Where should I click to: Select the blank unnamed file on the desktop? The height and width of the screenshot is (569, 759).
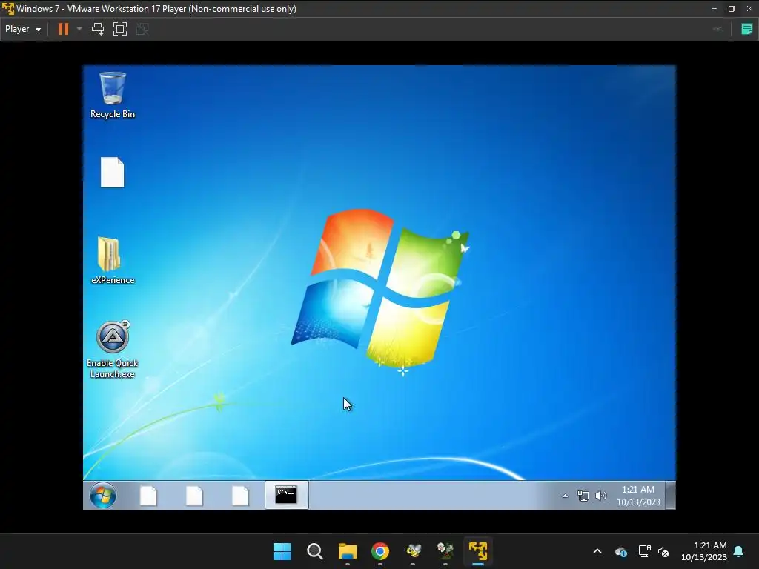(x=113, y=172)
